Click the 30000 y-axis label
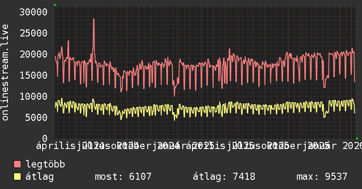Screen dimensions: 362x189 pos(33,12)
